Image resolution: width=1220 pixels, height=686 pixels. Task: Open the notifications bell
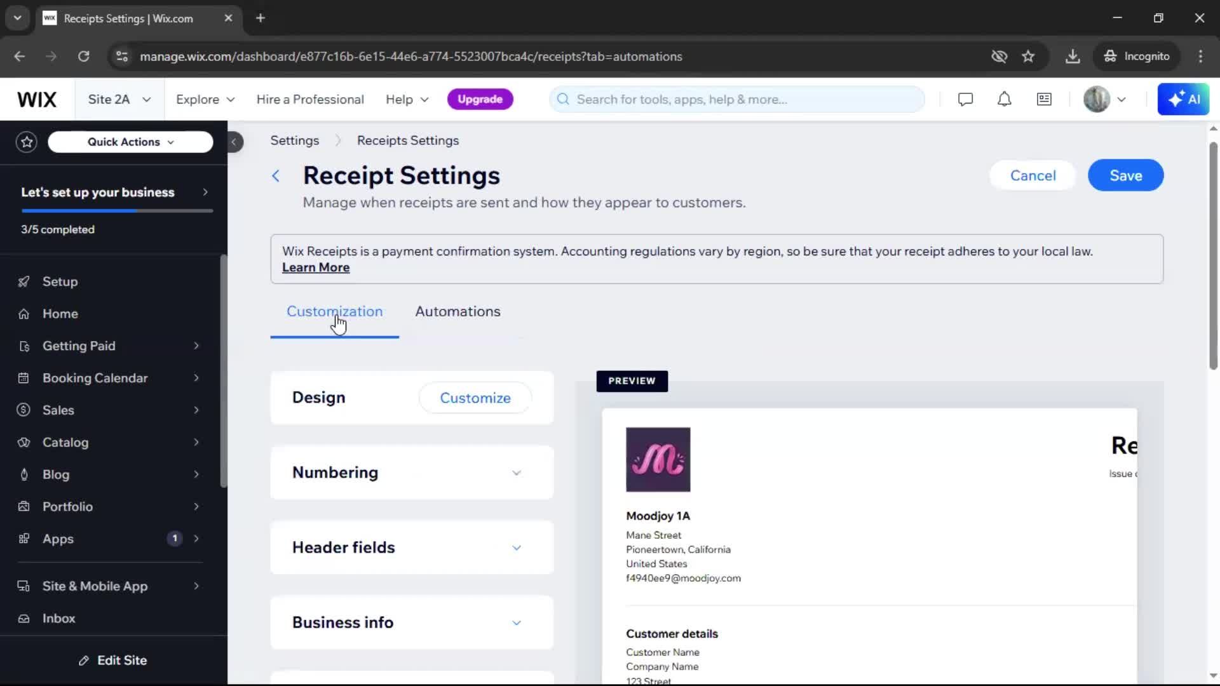(x=1004, y=100)
